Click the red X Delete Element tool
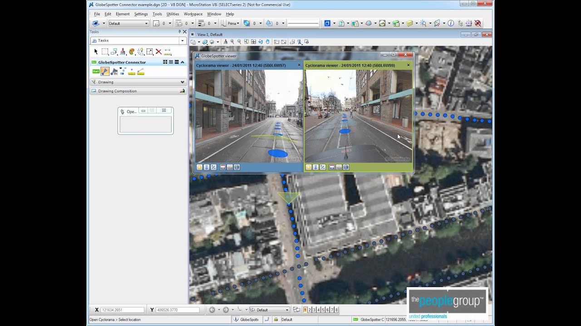 [x=158, y=52]
